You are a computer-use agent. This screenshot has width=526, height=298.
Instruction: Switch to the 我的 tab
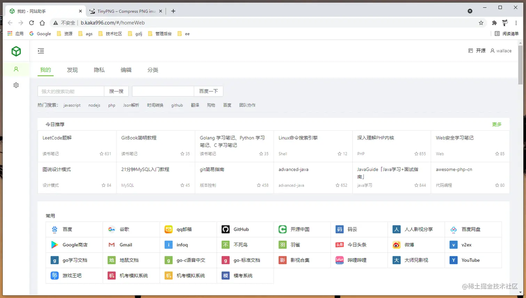tap(46, 70)
